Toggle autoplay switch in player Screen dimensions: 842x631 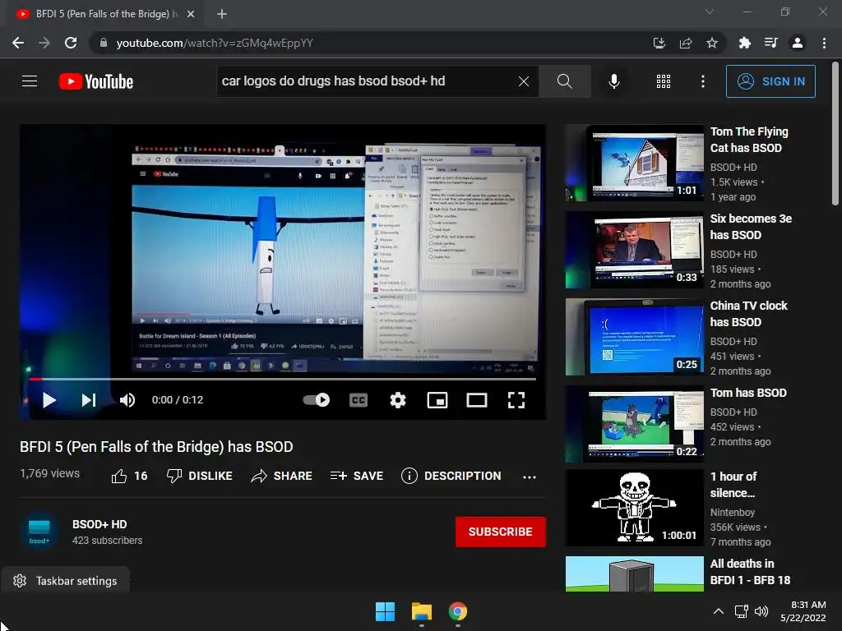(317, 400)
